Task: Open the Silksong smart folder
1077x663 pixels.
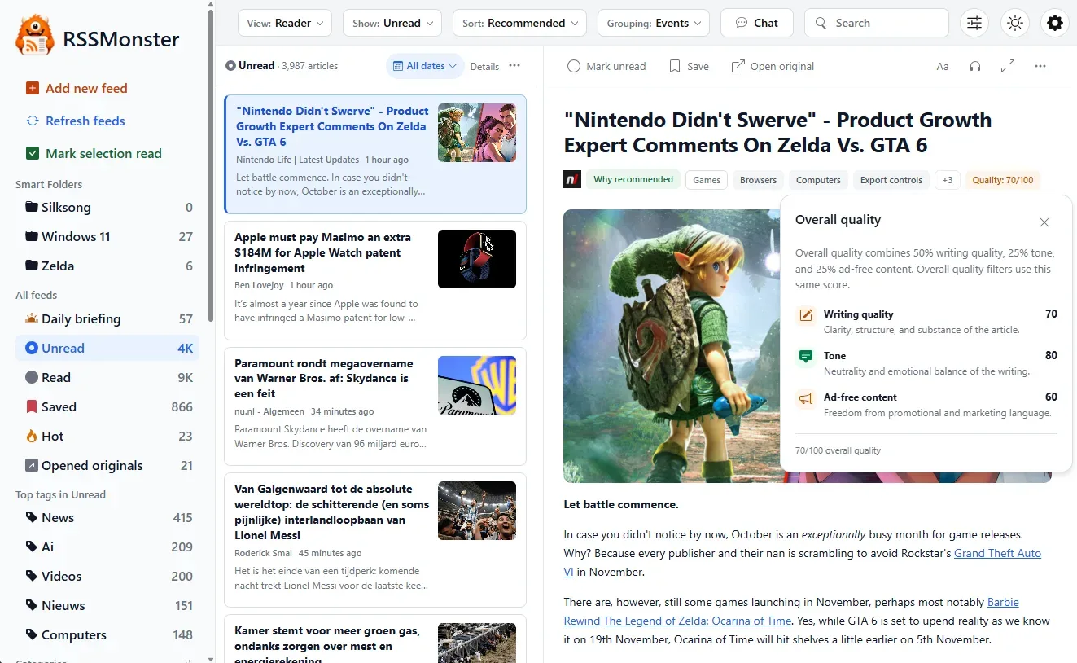Action: (109, 207)
